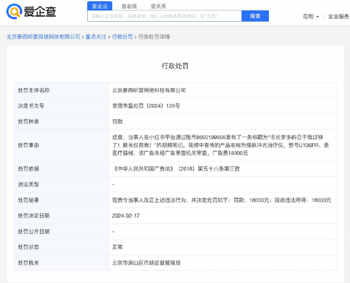Click the document number 京房市监处罚〔2024〕126号
This screenshot has width=350, height=283.
click(x=146, y=105)
